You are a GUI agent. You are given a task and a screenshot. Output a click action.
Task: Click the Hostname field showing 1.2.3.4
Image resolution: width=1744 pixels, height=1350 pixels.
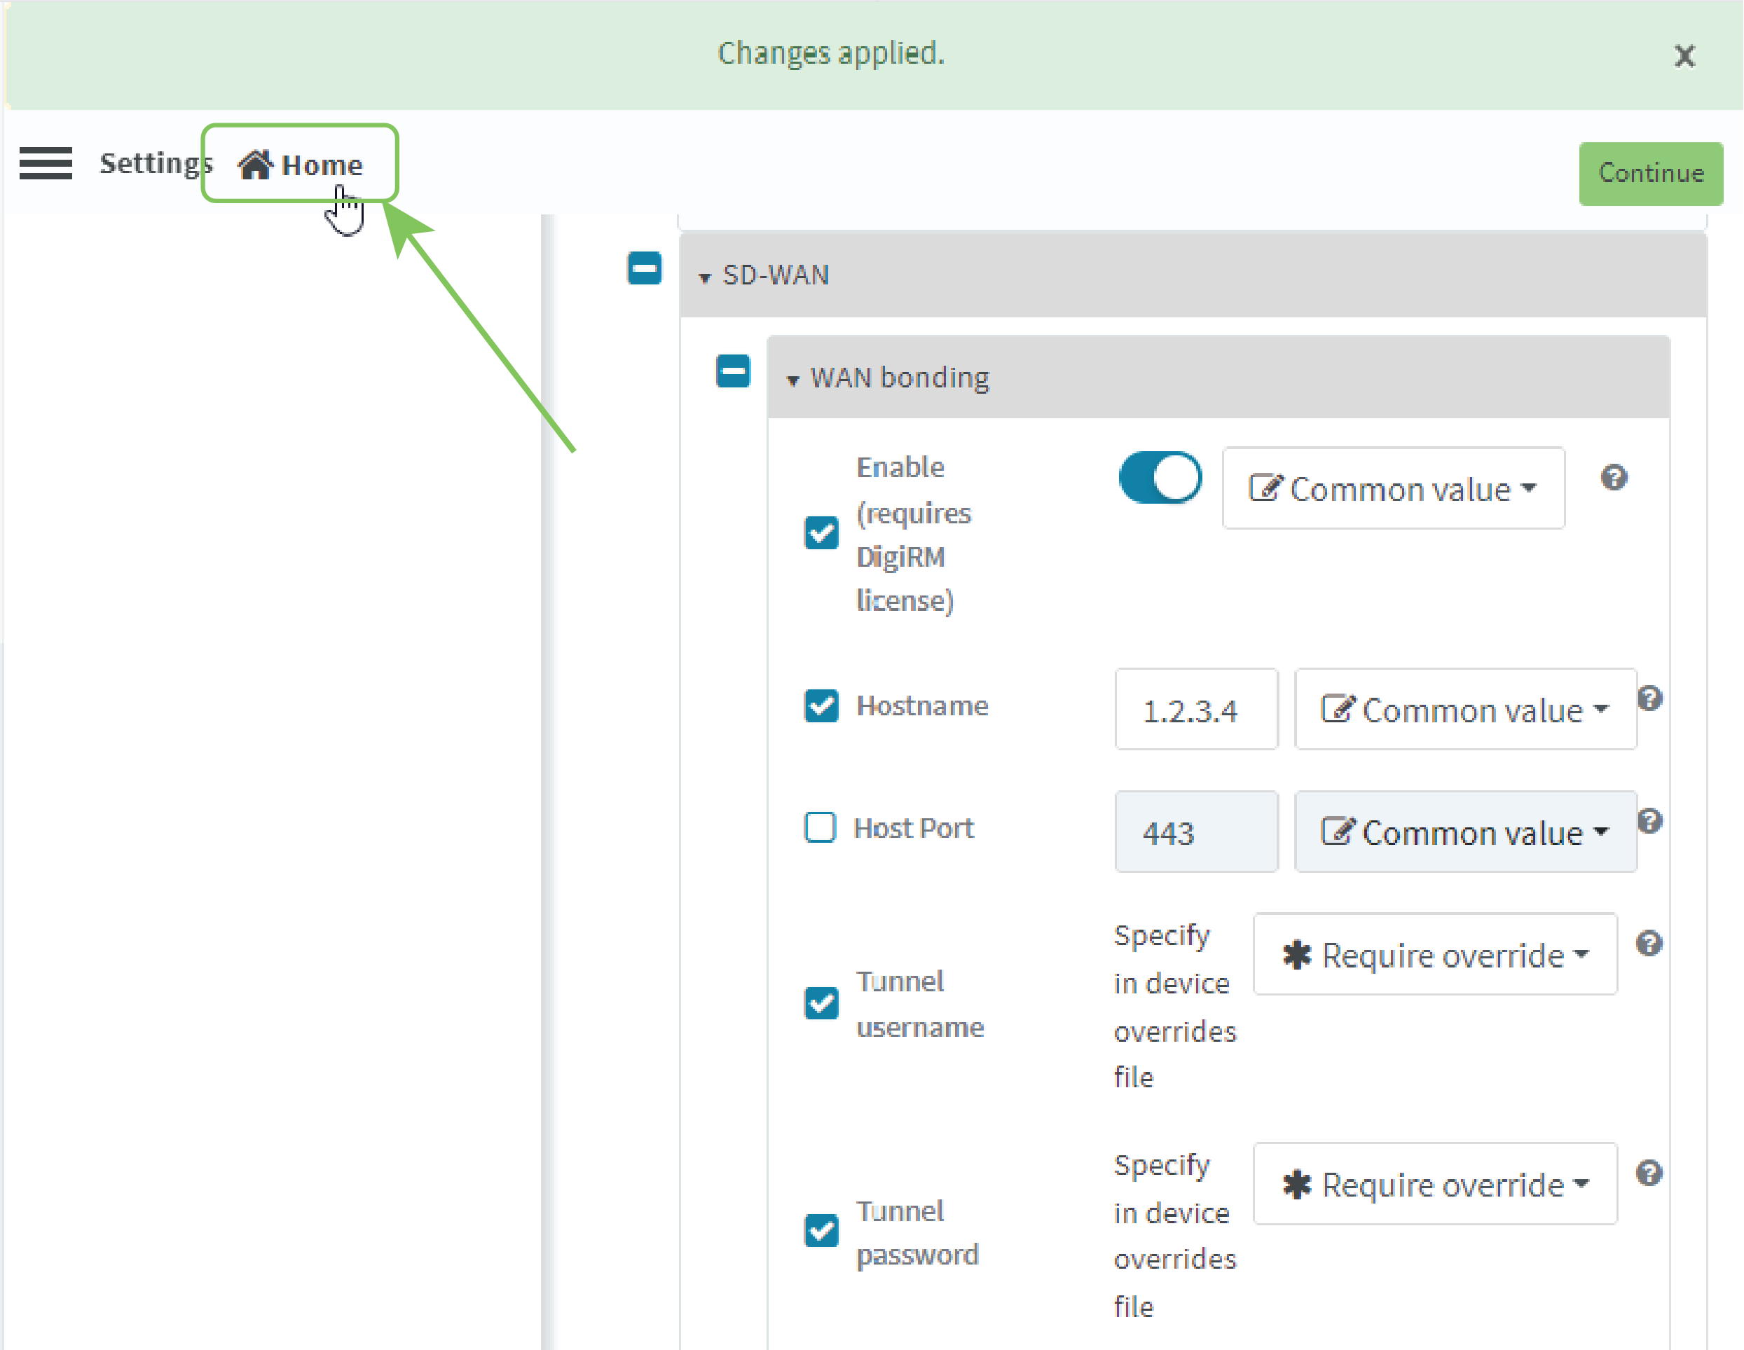[1195, 710]
